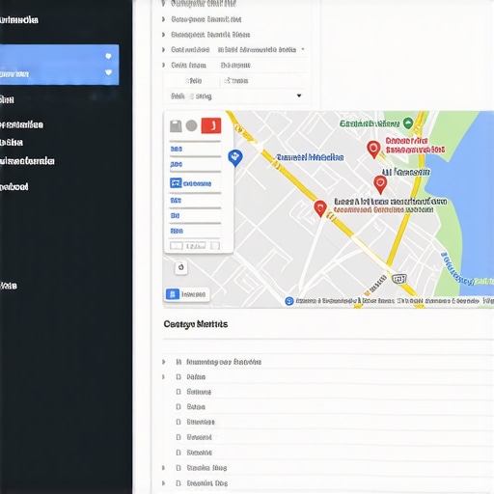The image size is (494, 494).
Task: Tick the checkbox in the fifth lower checklist row
Action: [178, 422]
